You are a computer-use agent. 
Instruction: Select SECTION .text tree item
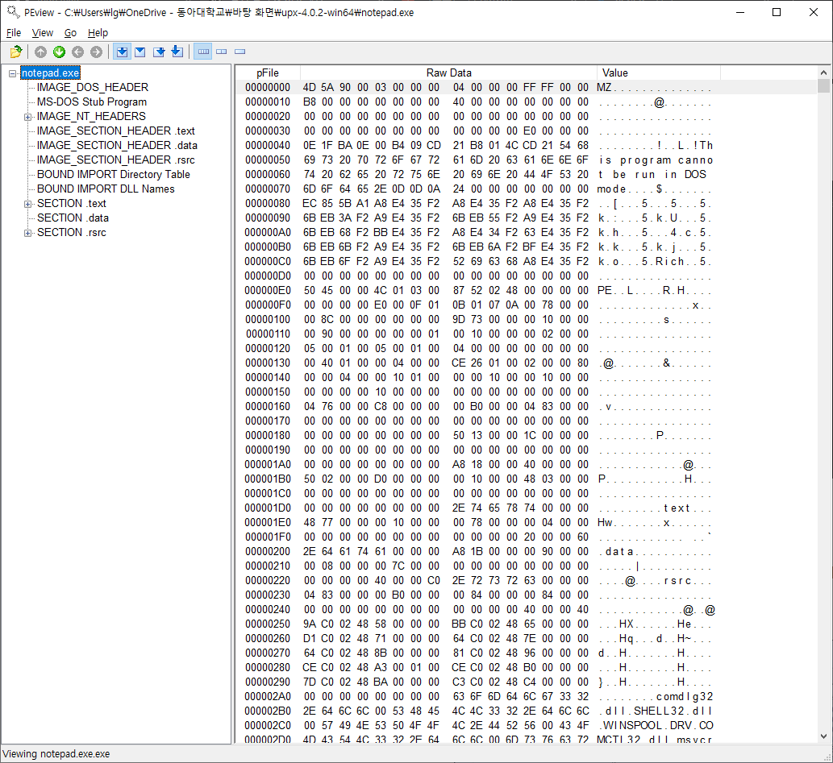tap(72, 203)
